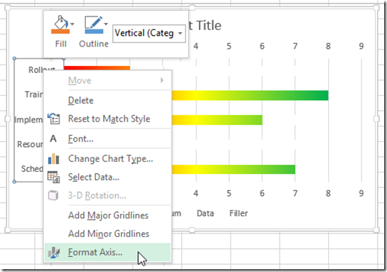Open the Fill color dropdown arrow
This screenshot has width=387, height=272.
72,24
